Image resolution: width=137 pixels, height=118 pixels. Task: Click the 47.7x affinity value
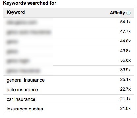126,32
